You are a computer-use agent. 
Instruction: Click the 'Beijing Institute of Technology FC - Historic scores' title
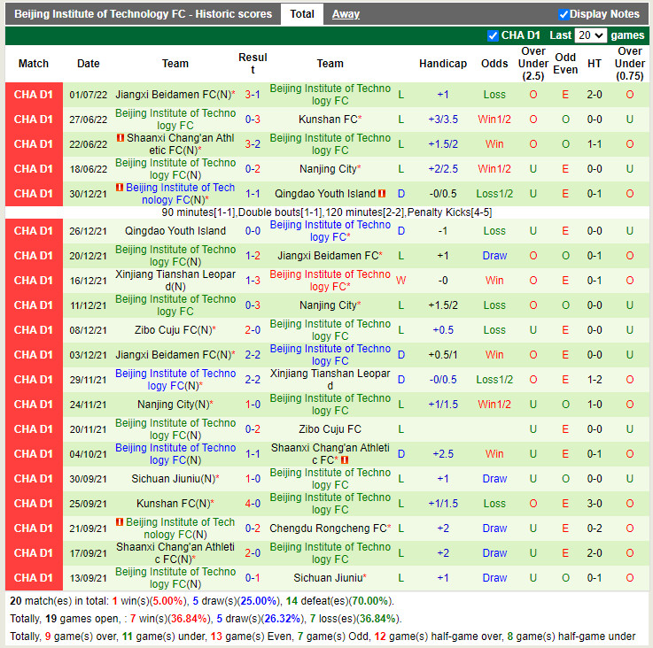coord(143,14)
